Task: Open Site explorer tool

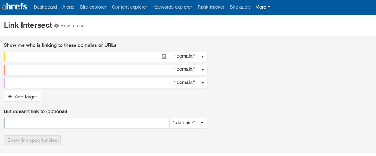Action: click(x=93, y=7)
